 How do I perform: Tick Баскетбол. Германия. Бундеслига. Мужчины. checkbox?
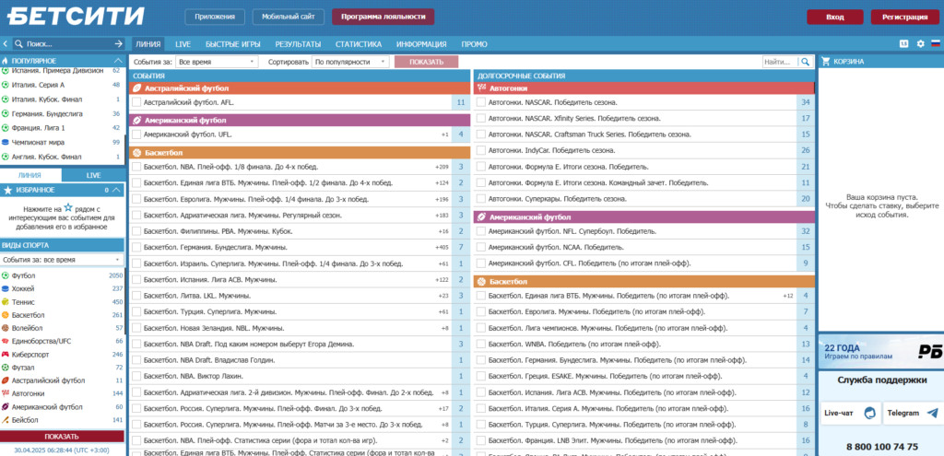click(x=136, y=247)
